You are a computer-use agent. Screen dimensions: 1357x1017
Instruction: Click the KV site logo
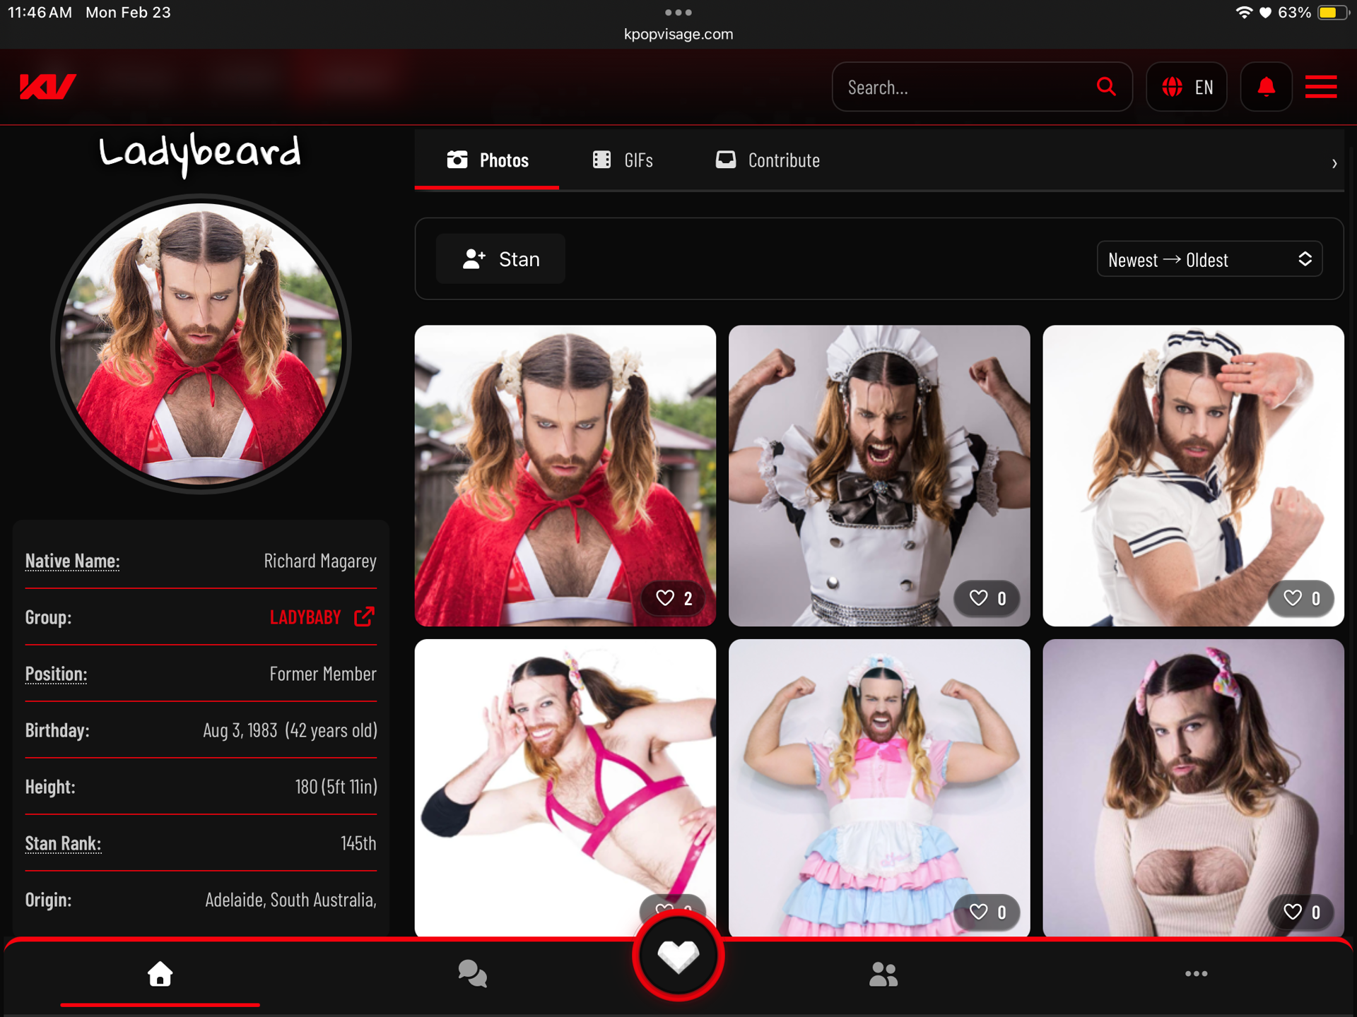(x=47, y=87)
